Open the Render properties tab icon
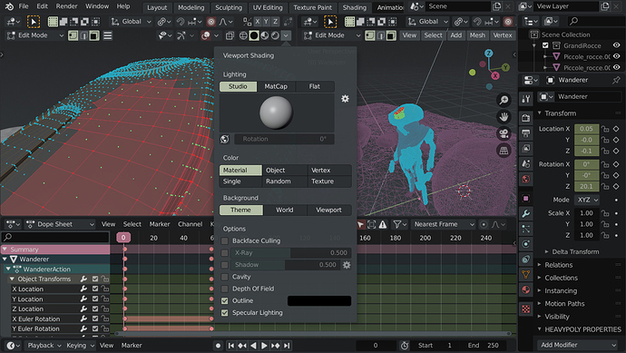This screenshot has height=353, width=626. [526, 118]
